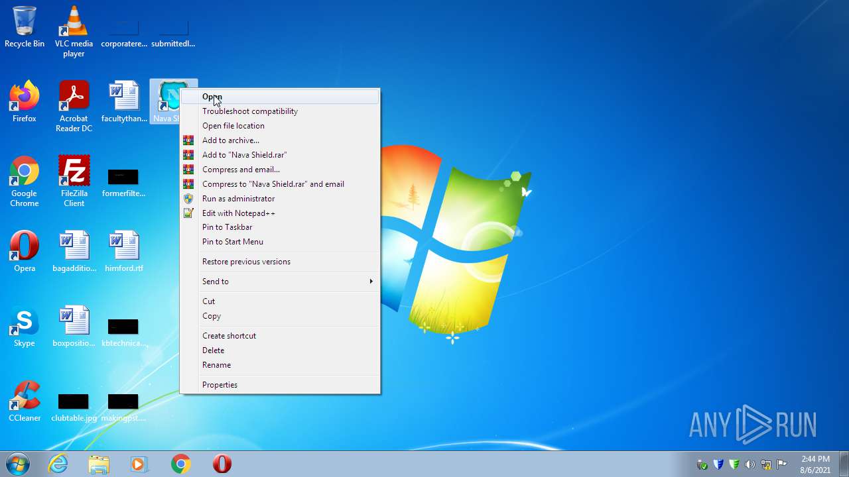This screenshot has height=477, width=849.
Task: Choose Open file location
Action: (x=280, y=126)
